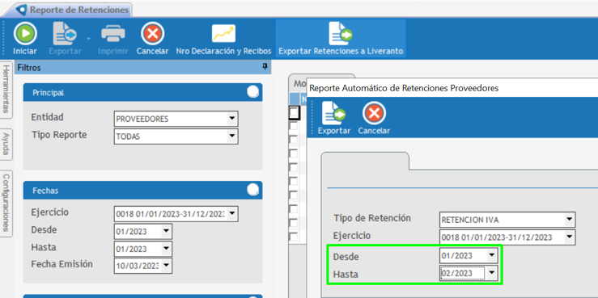The image size is (598, 298).
Task: Click the Fechas section header
Action: click(x=142, y=190)
